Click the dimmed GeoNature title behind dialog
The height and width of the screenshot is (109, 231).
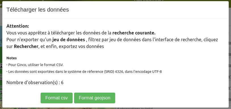[149, 1]
